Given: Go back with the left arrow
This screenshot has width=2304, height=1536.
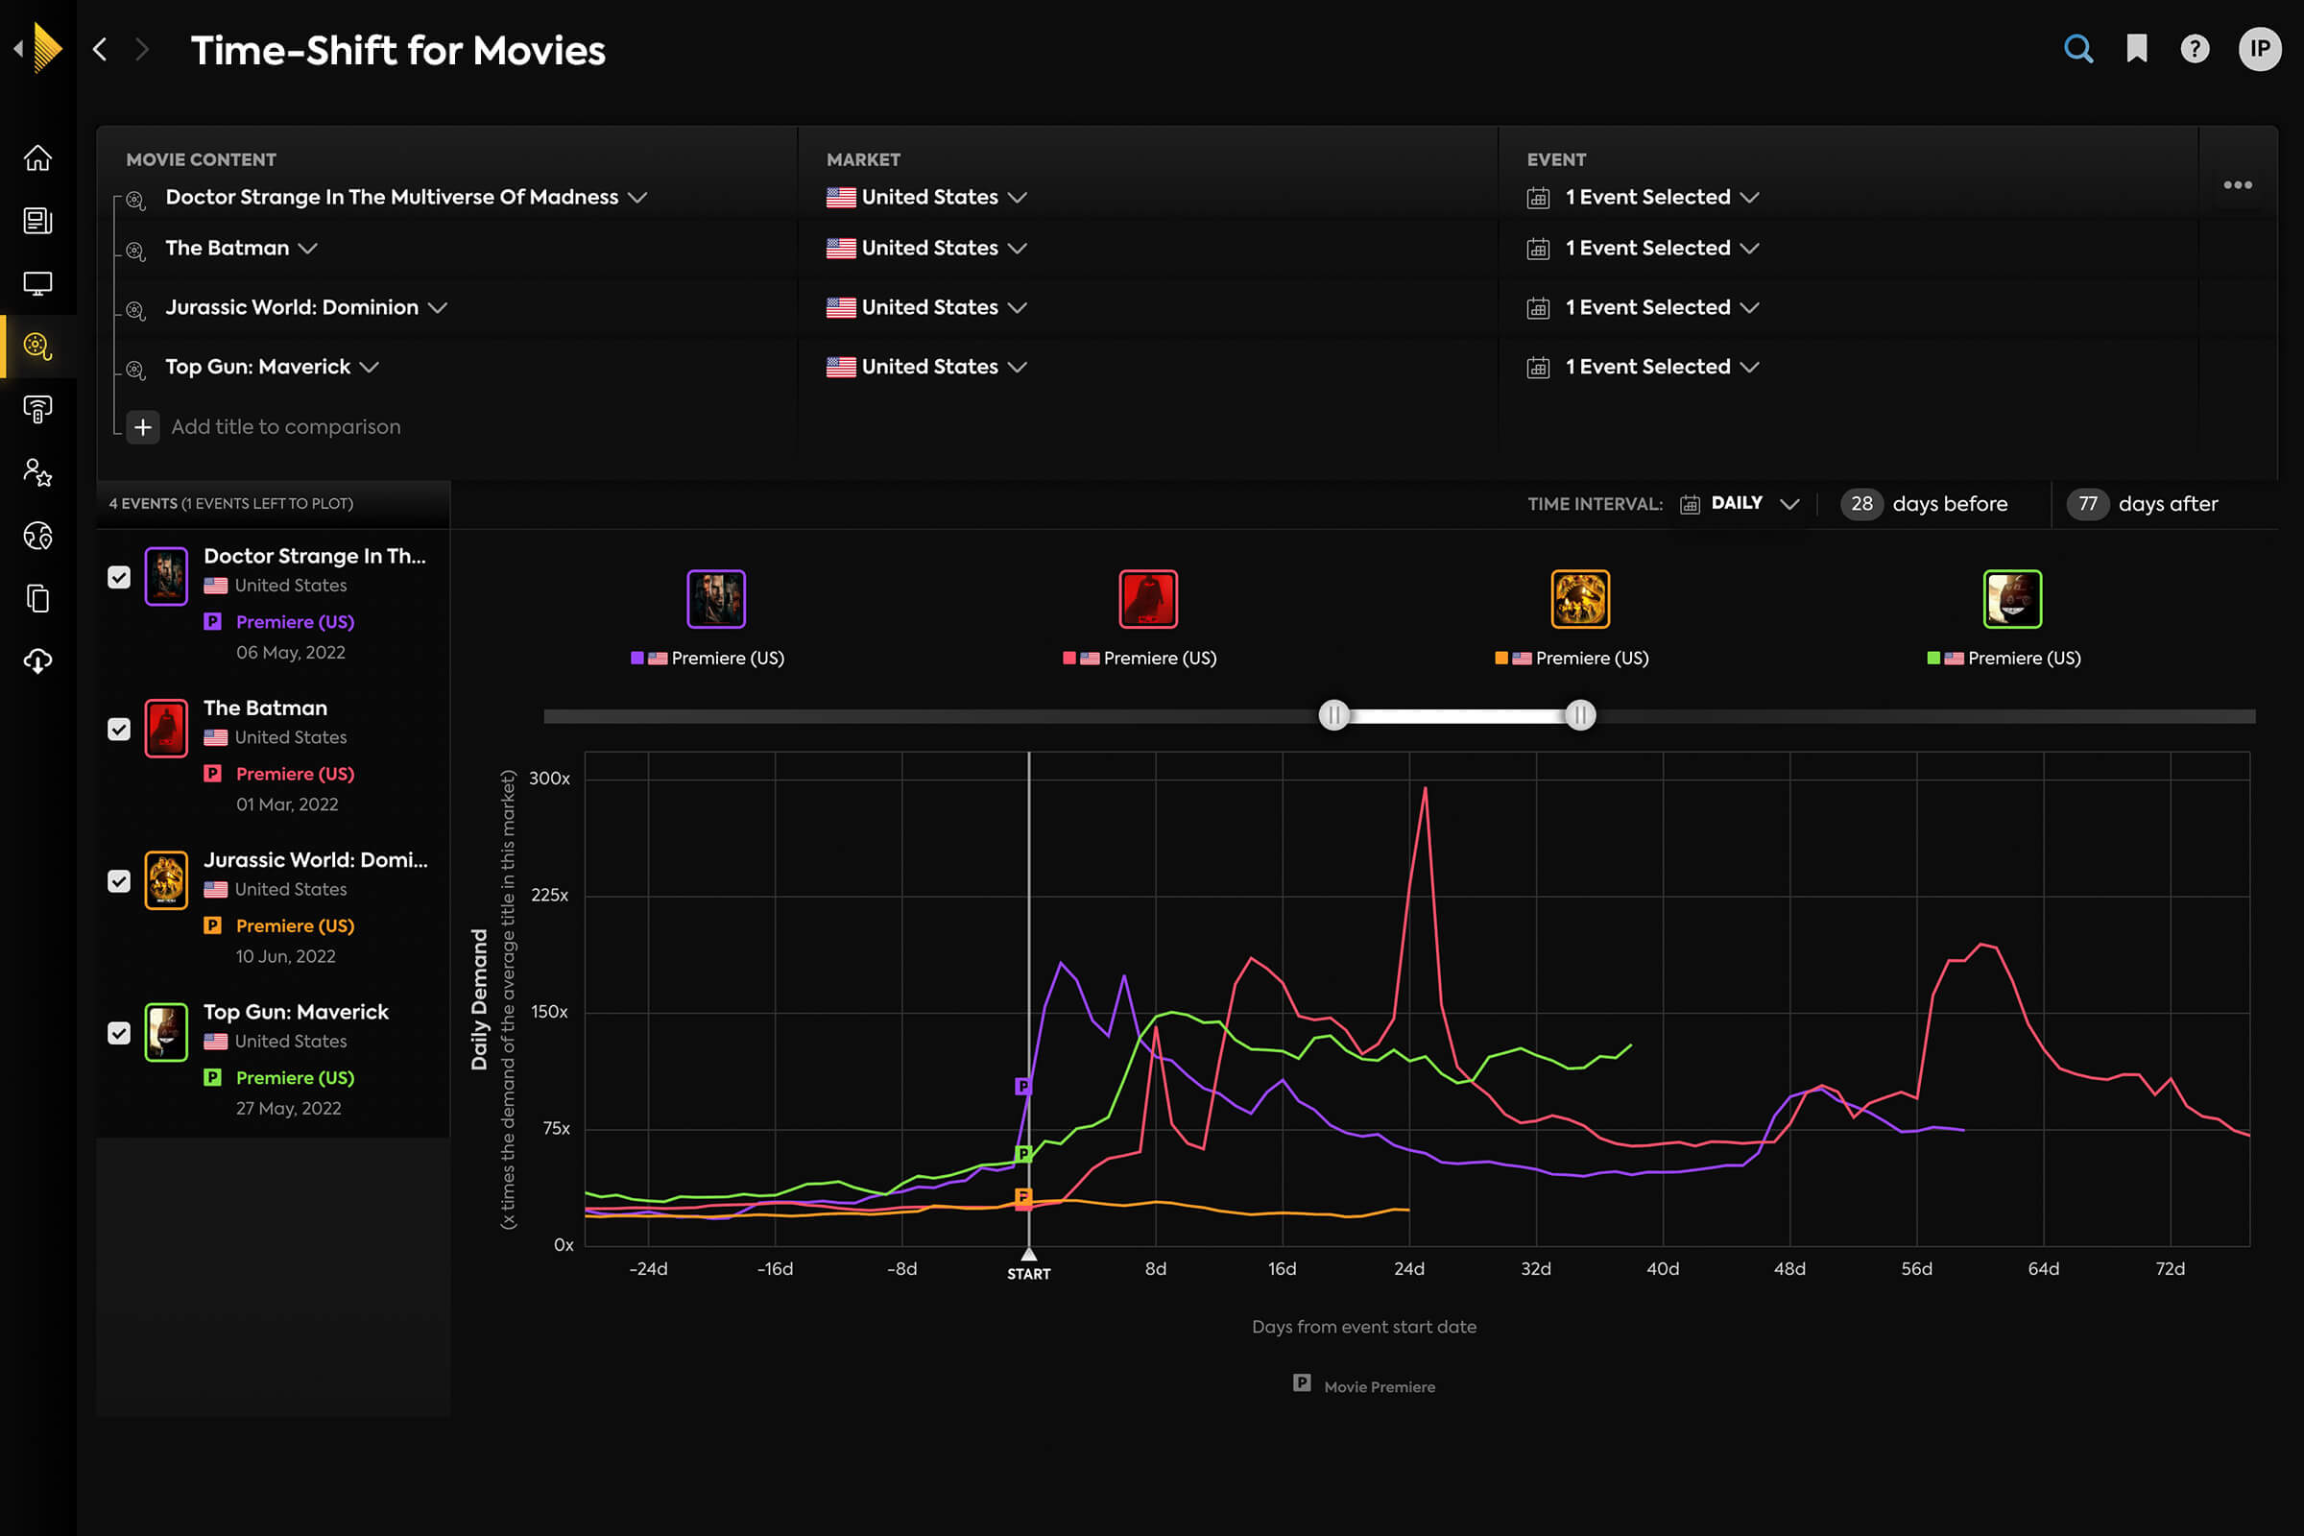Looking at the screenshot, I should 100,49.
